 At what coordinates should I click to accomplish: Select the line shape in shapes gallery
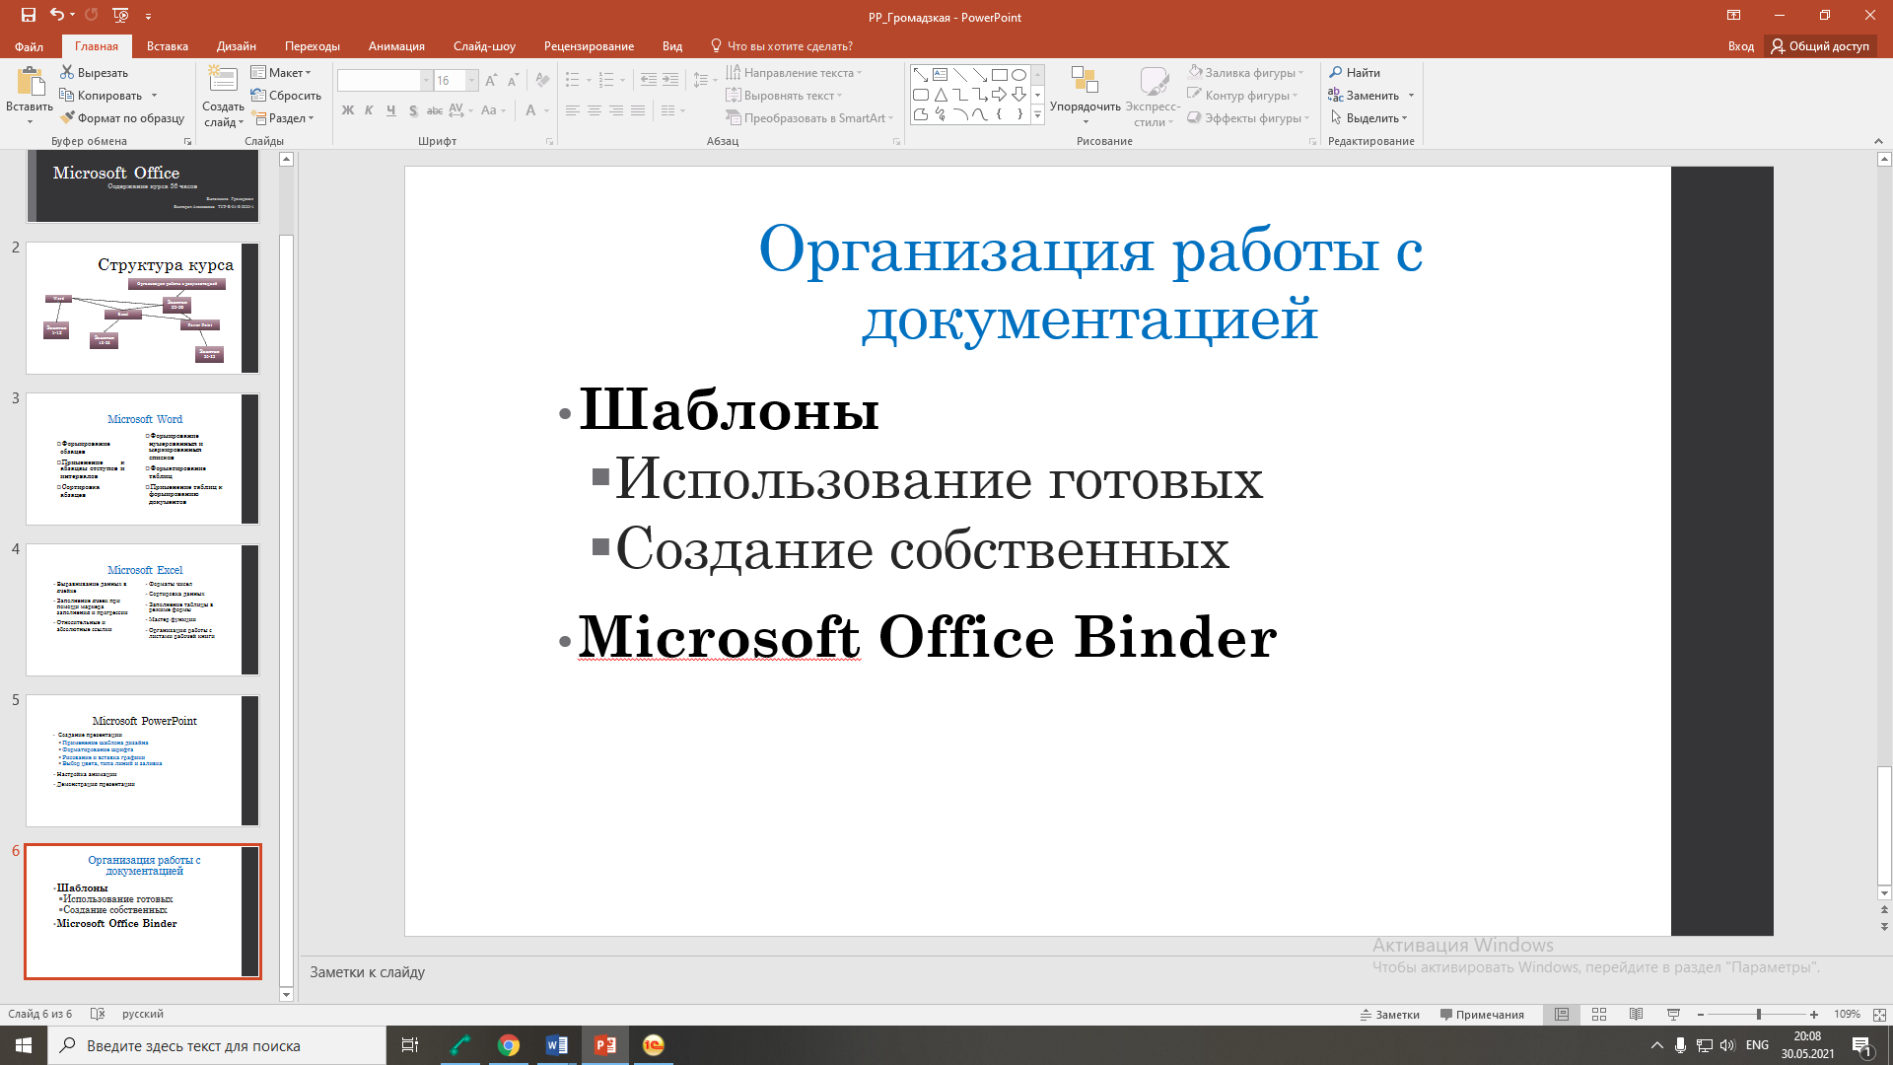tap(959, 75)
